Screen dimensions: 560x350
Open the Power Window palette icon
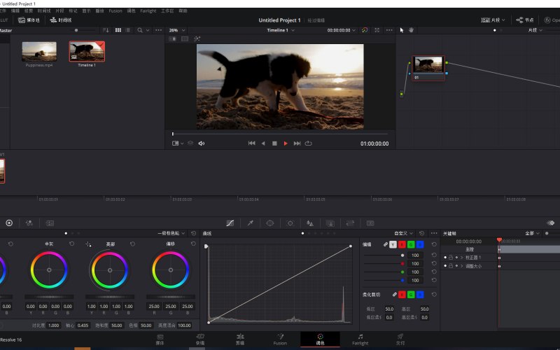coord(270,223)
